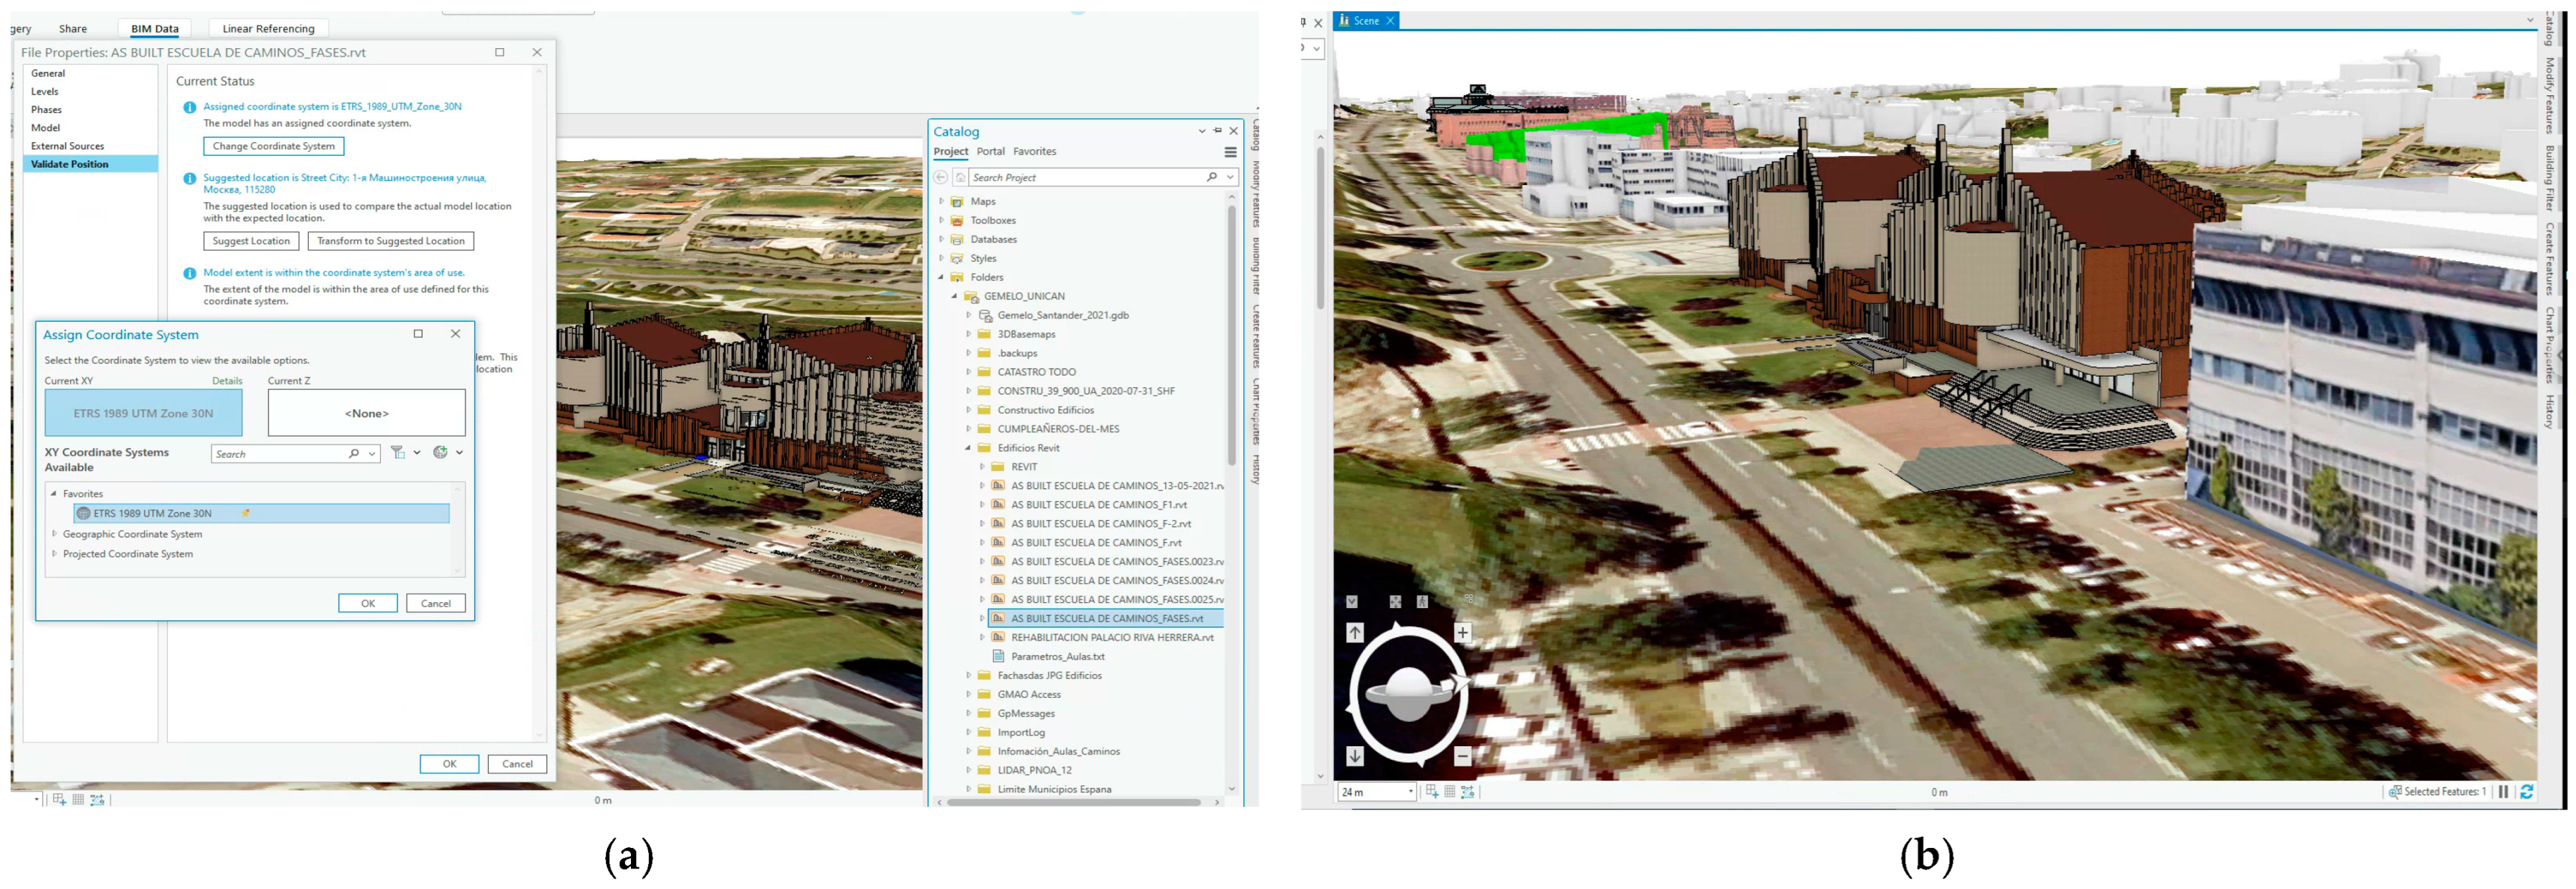Click the navigator move-up arrow
Viewport: 2576px width, 889px height.
coord(1354,633)
